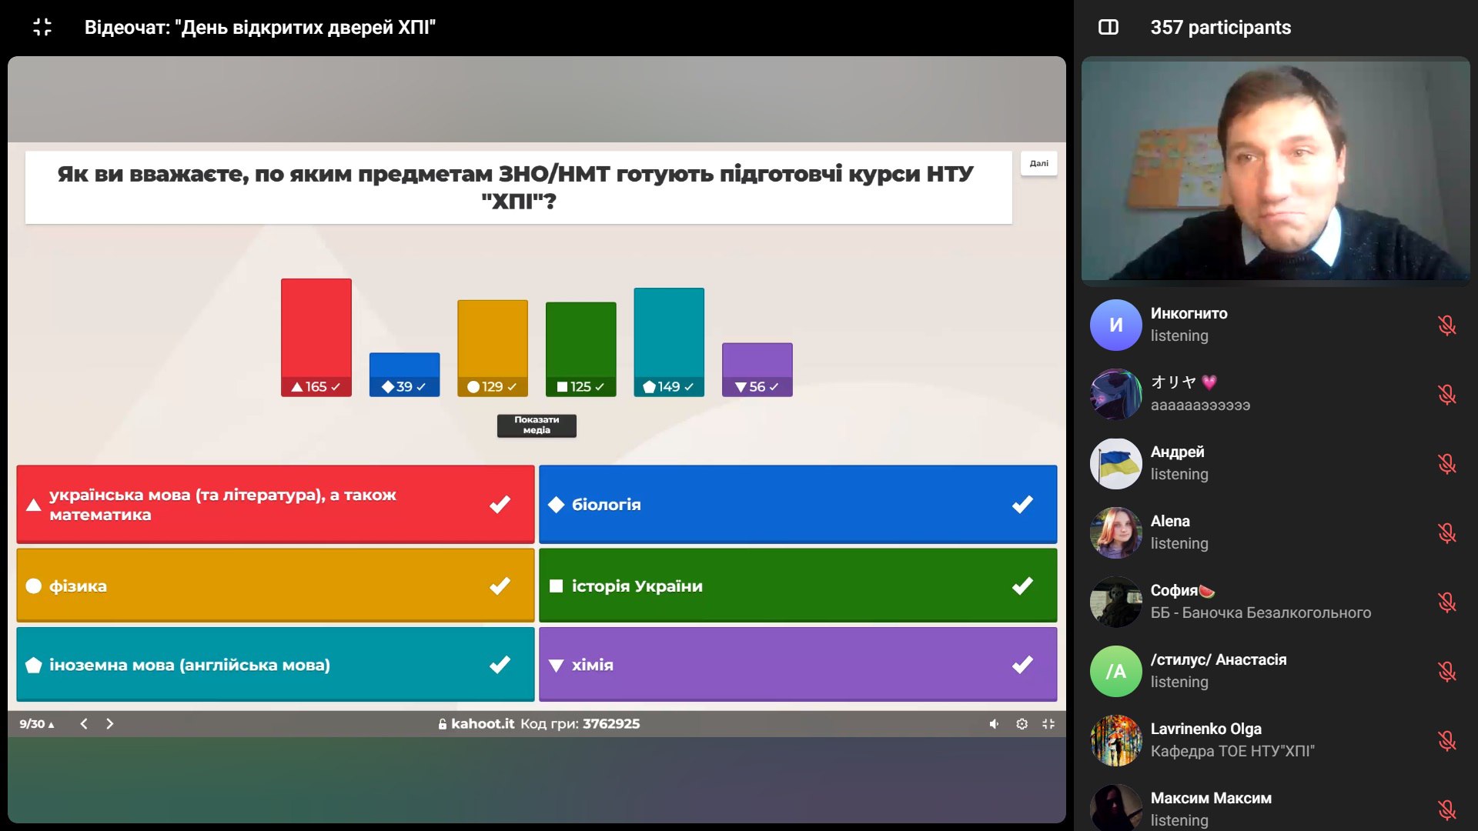Select the біологія answer
The width and height of the screenshot is (1478, 831).
(798, 504)
